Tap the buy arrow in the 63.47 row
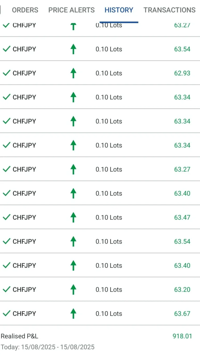This screenshot has width=200, height=356. tap(73, 217)
